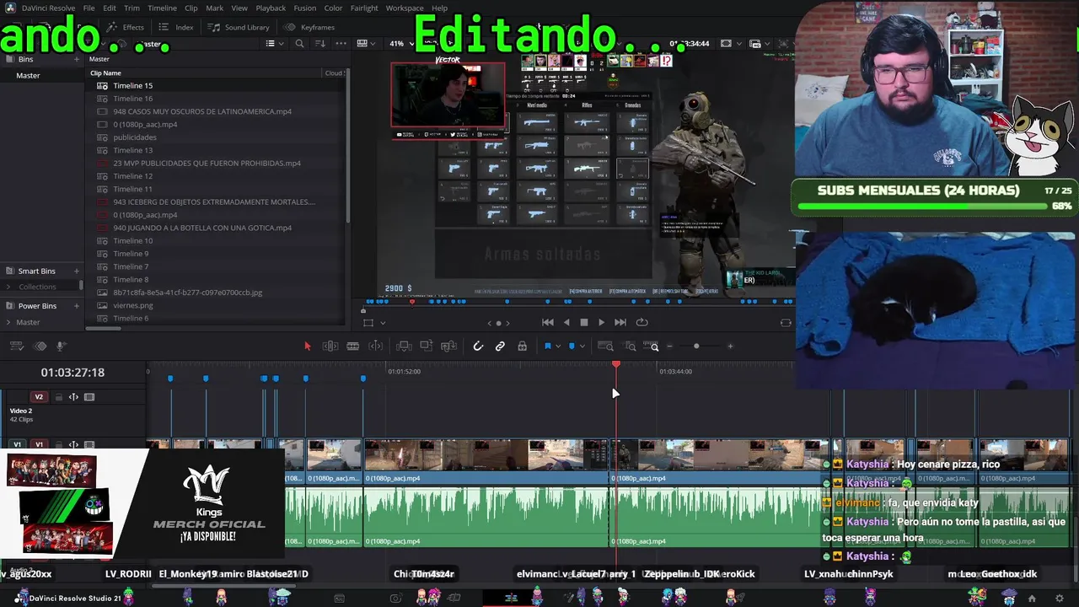
Task: Click the zoom in plus button
Action: (730, 346)
